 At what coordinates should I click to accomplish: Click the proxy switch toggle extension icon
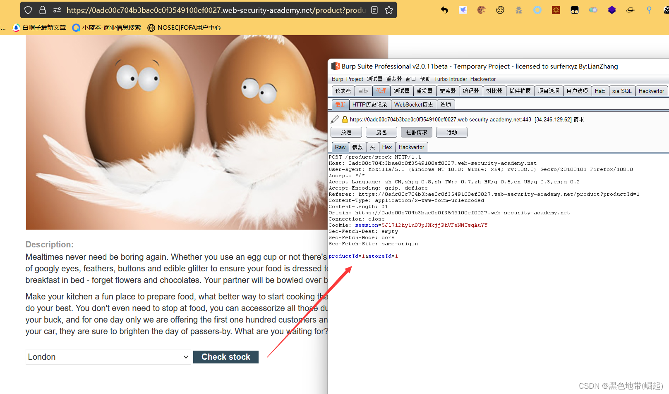[x=593, y=10]
